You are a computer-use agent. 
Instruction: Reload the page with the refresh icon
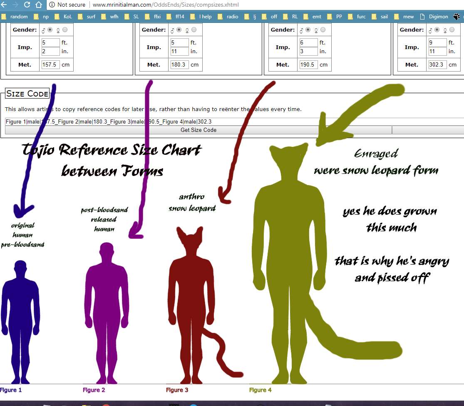click(27, 5)
